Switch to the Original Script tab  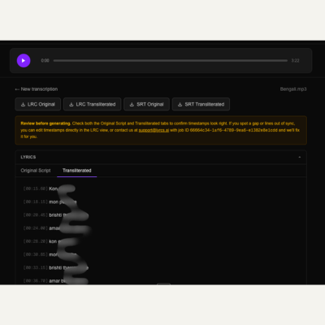click(36, 171)
